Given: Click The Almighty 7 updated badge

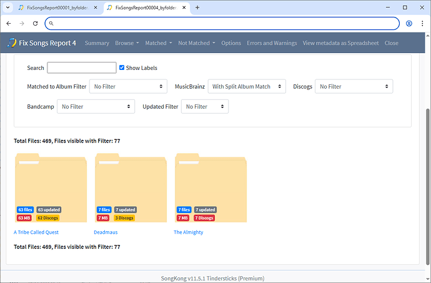Looking at the screenshot, I should [206, 209].
